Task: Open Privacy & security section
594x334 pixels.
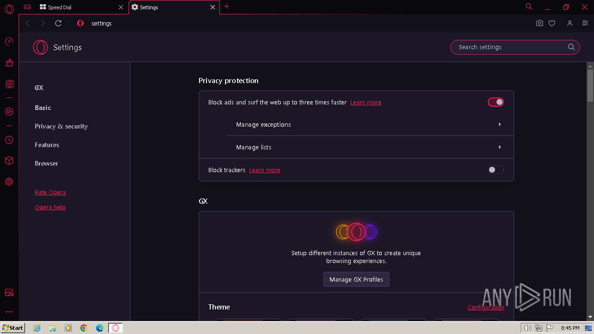Action: tap(61, 126)
